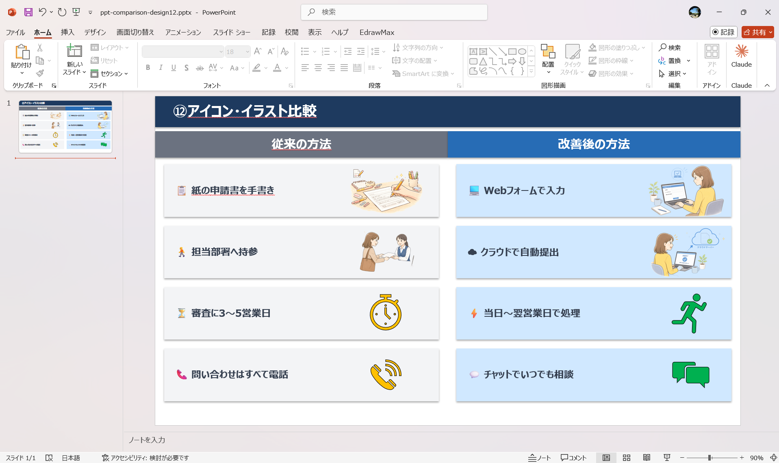Fit slide to current window icon

[x=773, y=458]
